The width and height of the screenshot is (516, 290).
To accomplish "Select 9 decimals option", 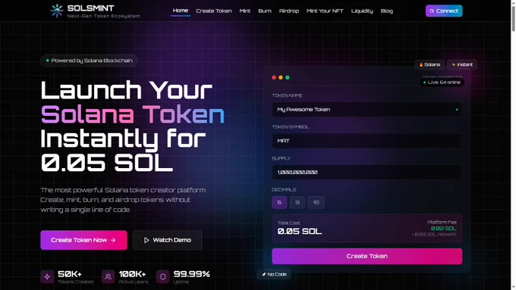I will pos(297,202).
